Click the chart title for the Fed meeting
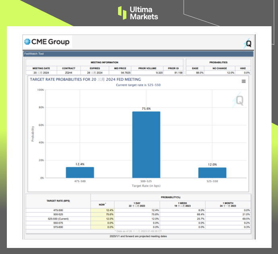278x254 pixels. pyautogui.click(x=85, y=79)
